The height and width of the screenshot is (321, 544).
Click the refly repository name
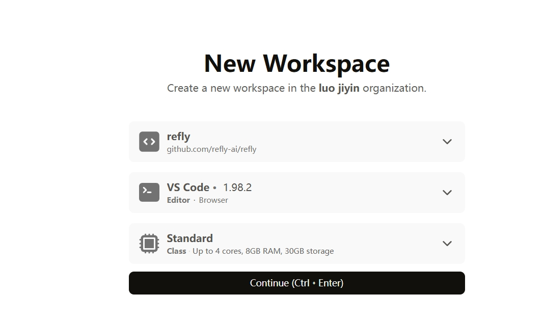point(178,137)
